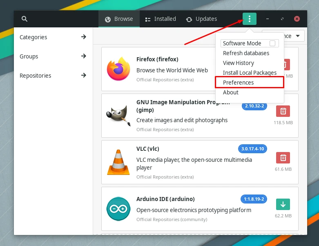Remove VLC with its trash button
Viewport: 319px width, 246px height.
(283, 158)
